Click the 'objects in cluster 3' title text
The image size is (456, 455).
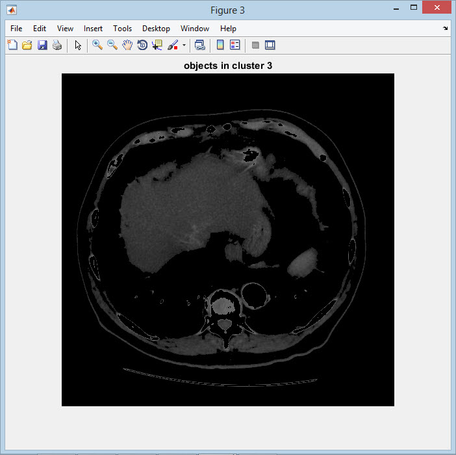(228, 66)
